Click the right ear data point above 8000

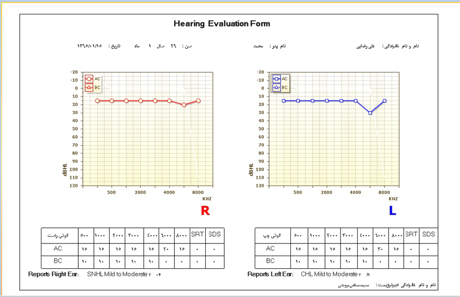(198, 101)
